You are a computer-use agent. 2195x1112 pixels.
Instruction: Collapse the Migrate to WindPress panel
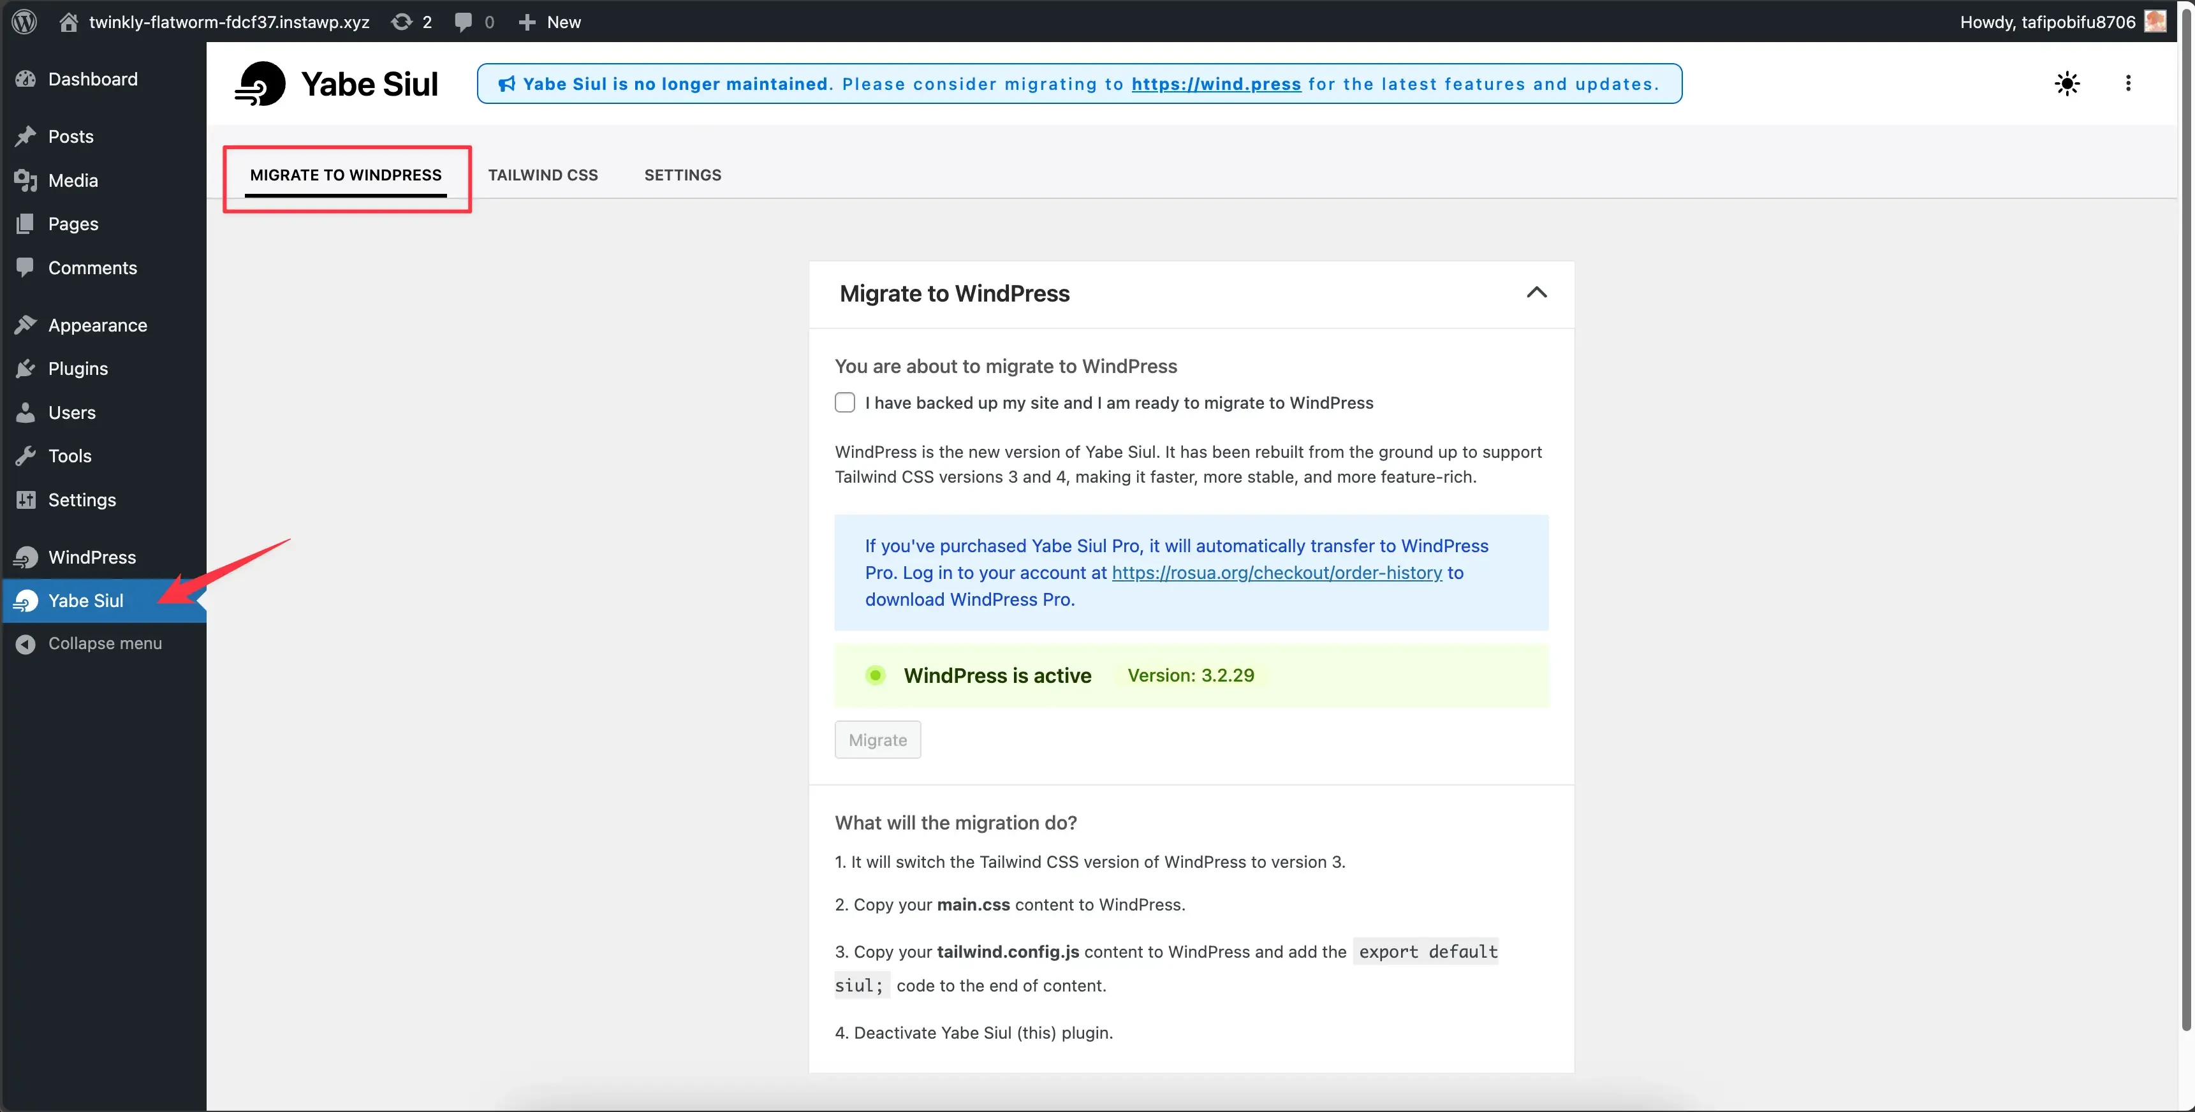pos(1536,292)
